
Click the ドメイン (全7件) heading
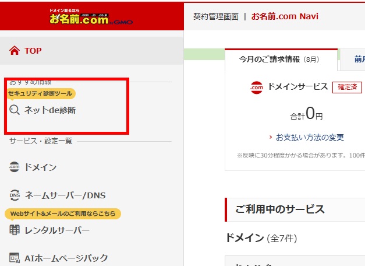pos(261,238)
